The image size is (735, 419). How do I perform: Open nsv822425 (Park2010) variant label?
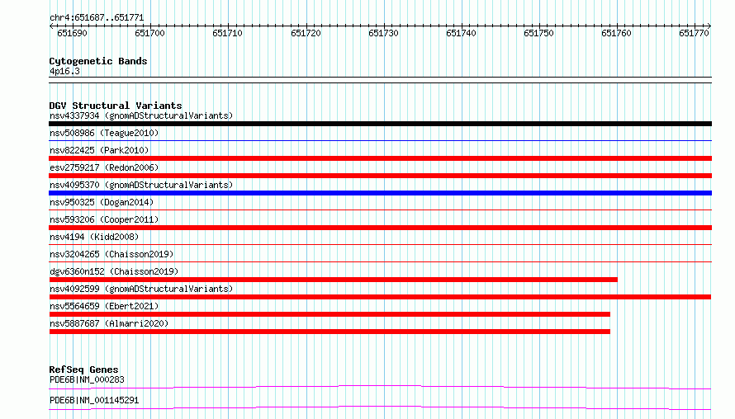tap(99, 150)
